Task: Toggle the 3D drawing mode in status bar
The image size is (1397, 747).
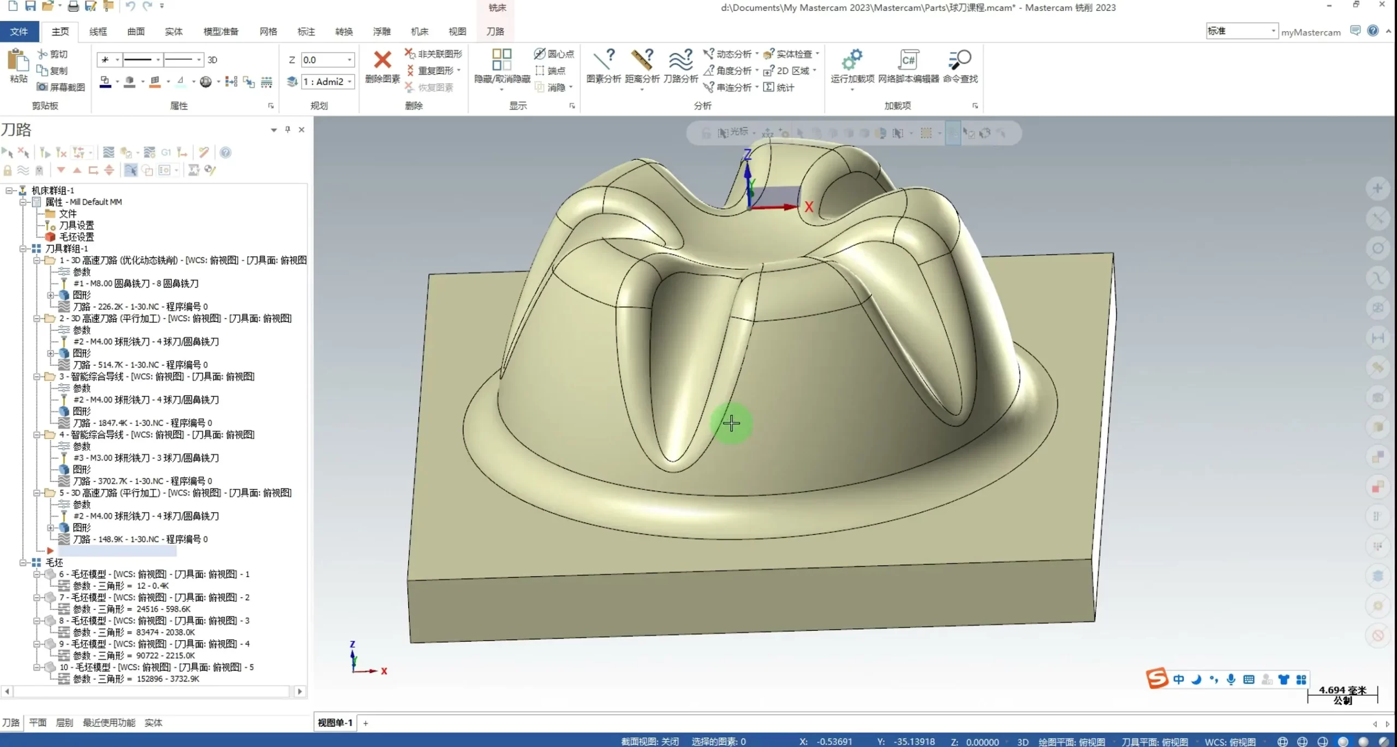Action: 1023,742
